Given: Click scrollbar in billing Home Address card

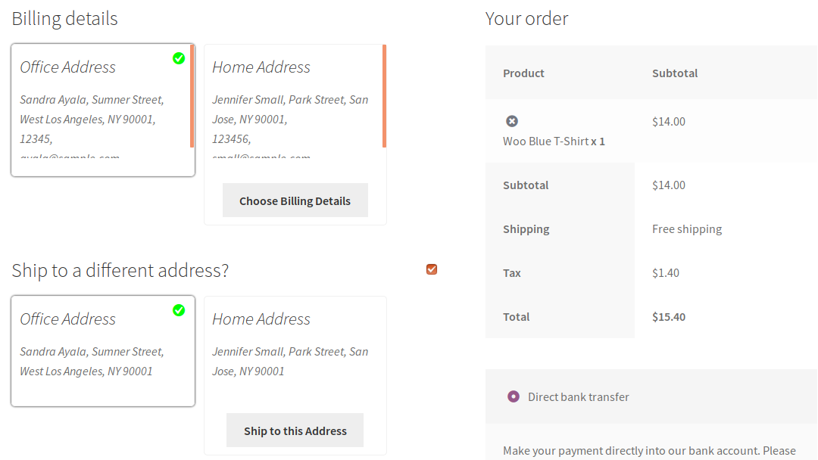Looking at the screenshot, I should 385,96.
